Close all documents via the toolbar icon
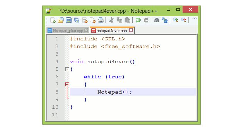 pos(93,20)
